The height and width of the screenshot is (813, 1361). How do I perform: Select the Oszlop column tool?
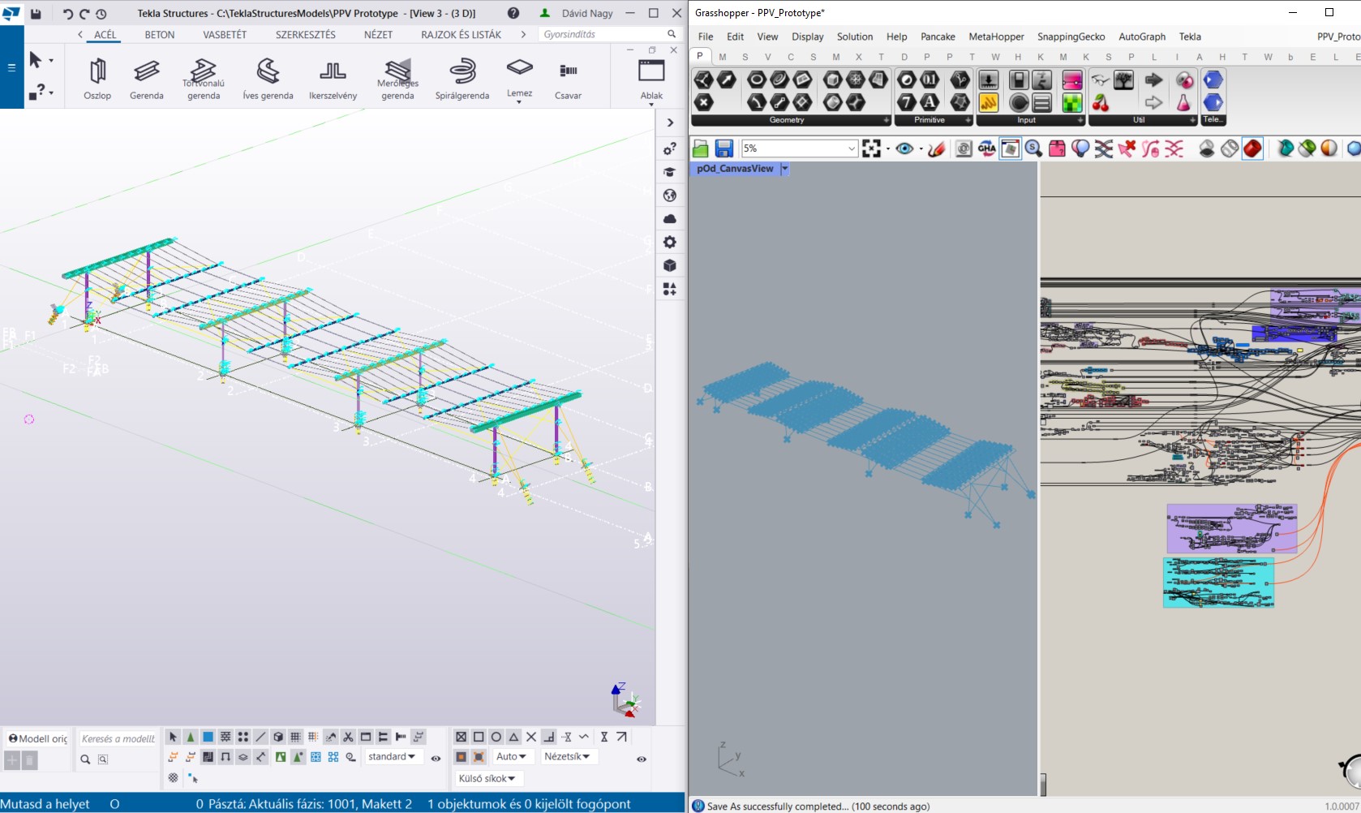97,79
